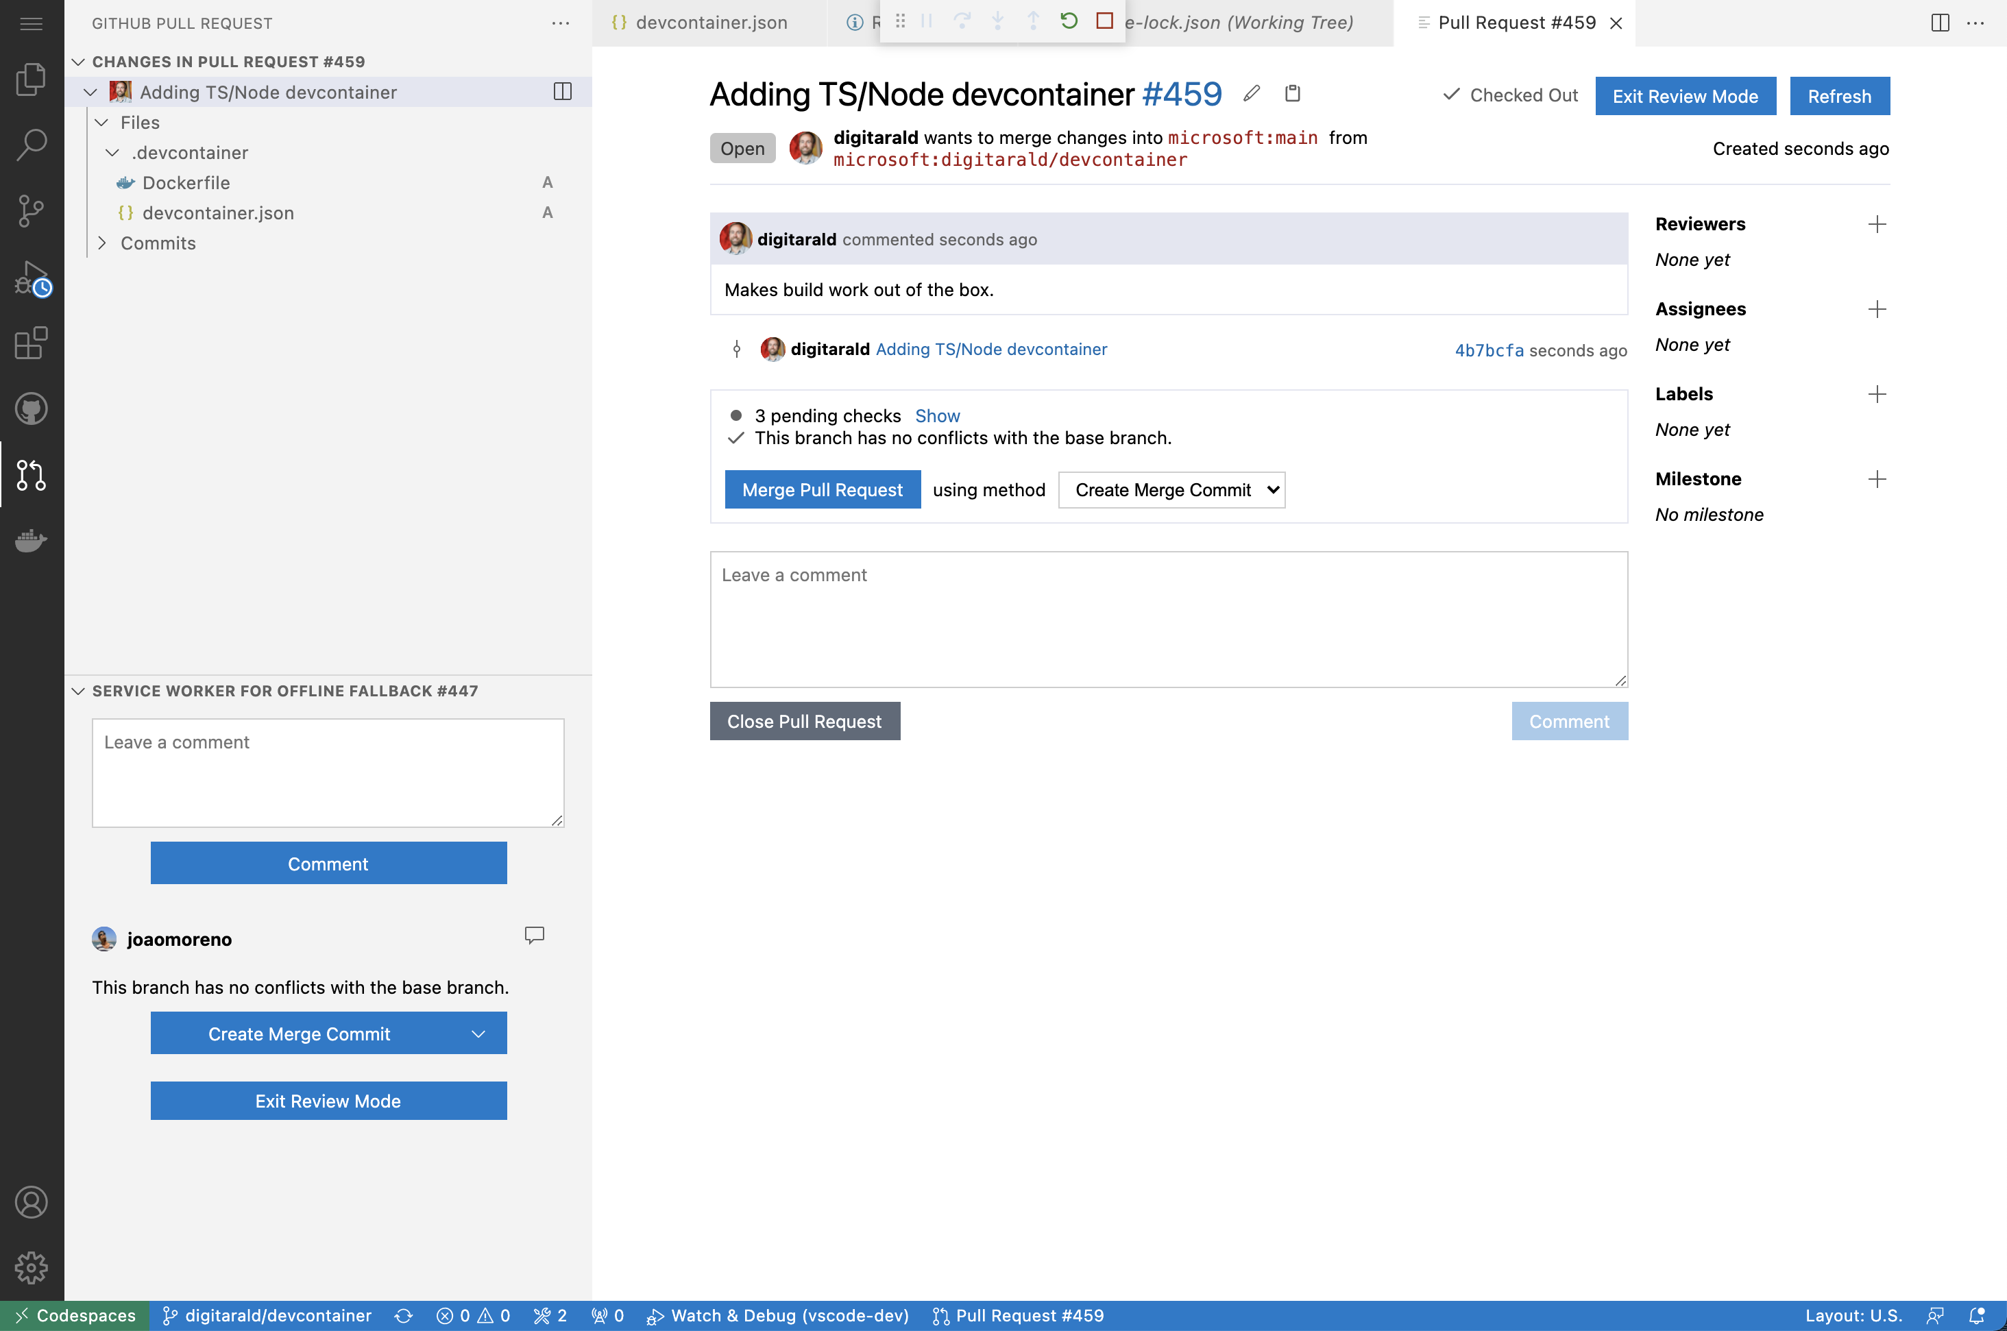Click the Synchronize Changes status bar icon
Viewport: 2007px width, 1331px height.
point(404,1316)
